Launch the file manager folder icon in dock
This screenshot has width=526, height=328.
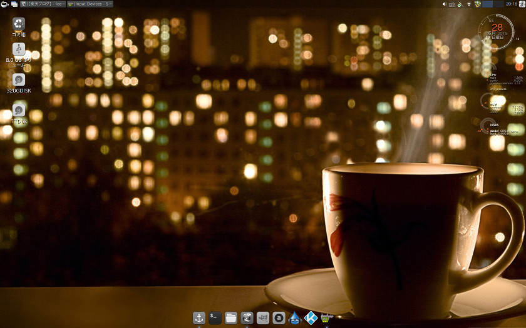(x=231, y=318)
